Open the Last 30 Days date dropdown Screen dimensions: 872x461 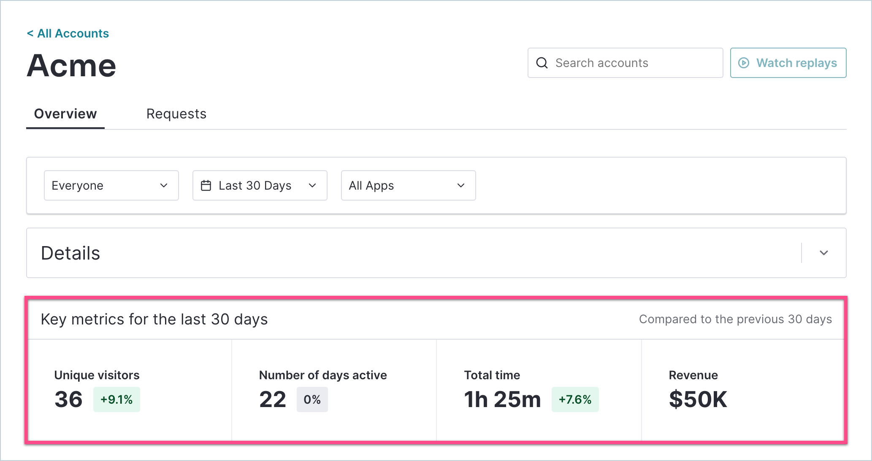click(260, 185)
